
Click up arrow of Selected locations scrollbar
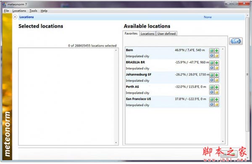116,50
